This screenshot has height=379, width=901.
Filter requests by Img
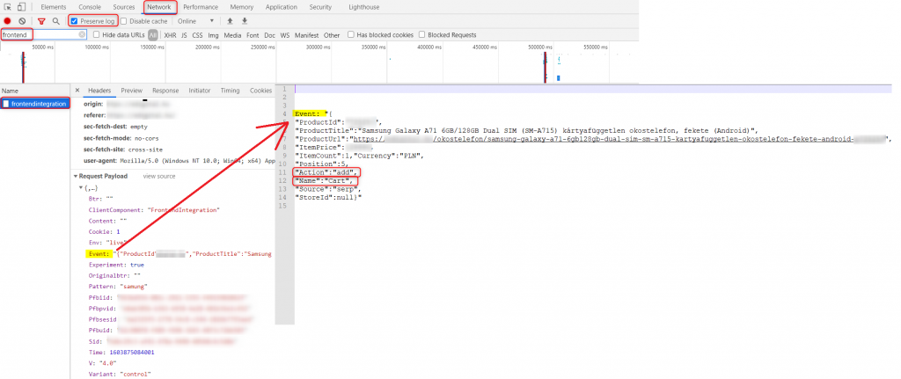[x=213, y=35]
